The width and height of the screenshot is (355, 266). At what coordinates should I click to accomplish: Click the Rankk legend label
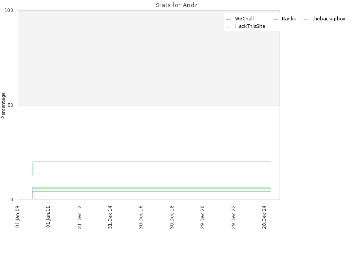pyautogui.click(x=289, y=19)
